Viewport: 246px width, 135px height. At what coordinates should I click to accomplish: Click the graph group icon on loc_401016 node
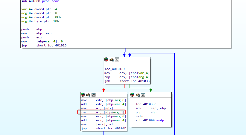[117, 59]
